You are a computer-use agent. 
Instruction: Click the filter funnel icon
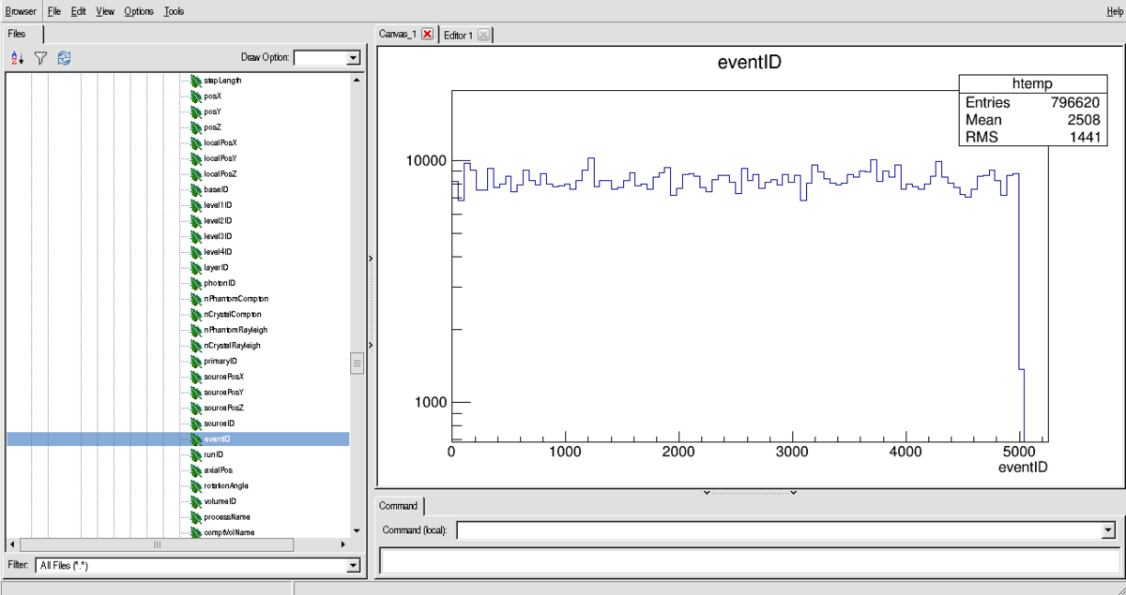(40, 58)
